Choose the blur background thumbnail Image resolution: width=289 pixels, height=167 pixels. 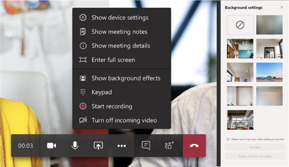coord(269,25)
